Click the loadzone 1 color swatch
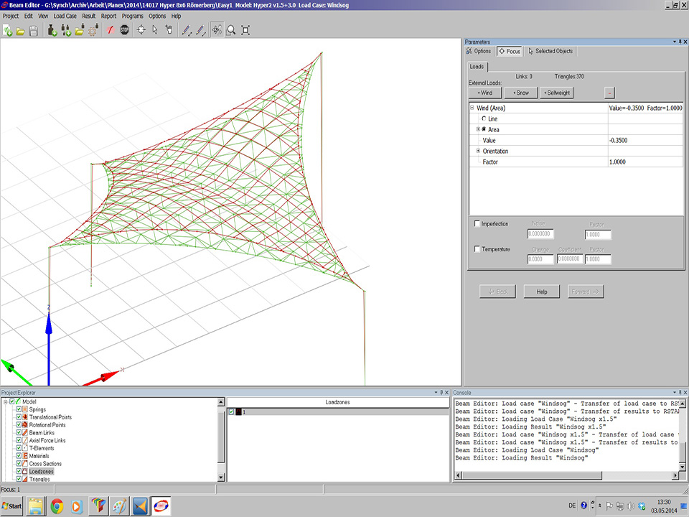This screenshot has height=517, width=689. (238, 412)
